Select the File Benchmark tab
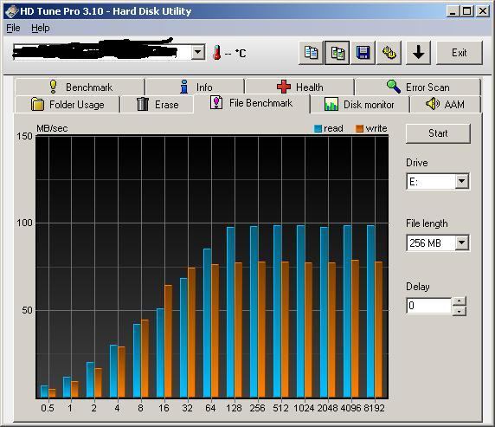This screenshot has height=427, width=495. [x=252, y=103]
